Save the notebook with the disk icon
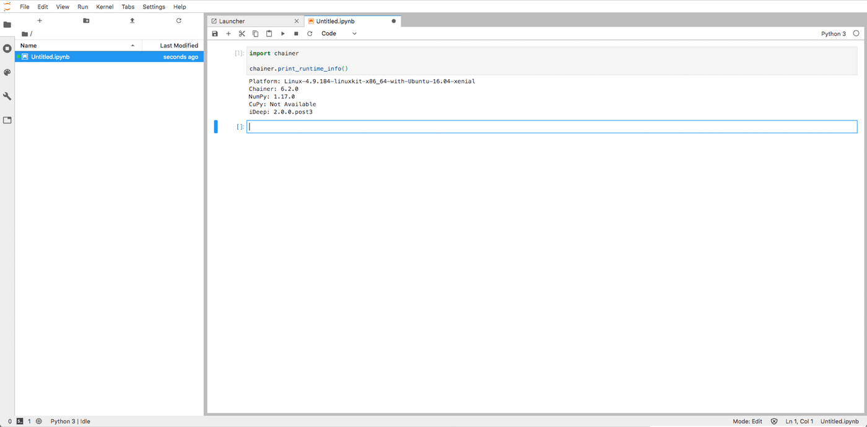The image size is (867, 427). (x=215, y=33)
